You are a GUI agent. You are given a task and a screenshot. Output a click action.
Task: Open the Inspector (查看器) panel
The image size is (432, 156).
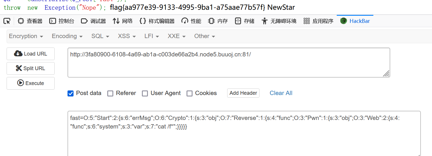[x=30, y=21]
